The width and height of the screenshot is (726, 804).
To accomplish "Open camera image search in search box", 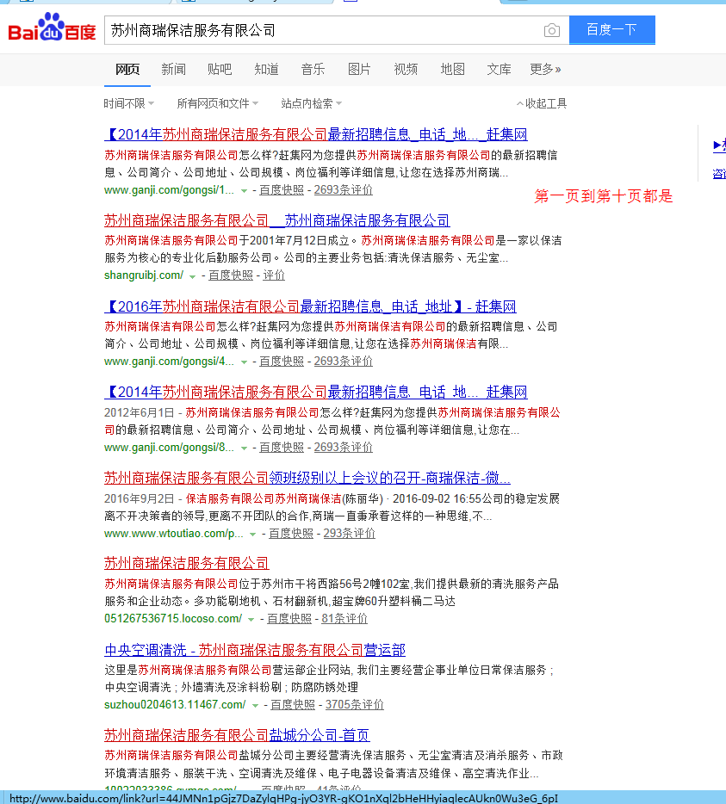I will [551, 30].
